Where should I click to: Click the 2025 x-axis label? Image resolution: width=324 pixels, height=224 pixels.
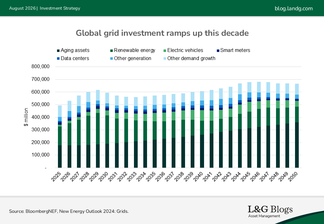[56, 177]
